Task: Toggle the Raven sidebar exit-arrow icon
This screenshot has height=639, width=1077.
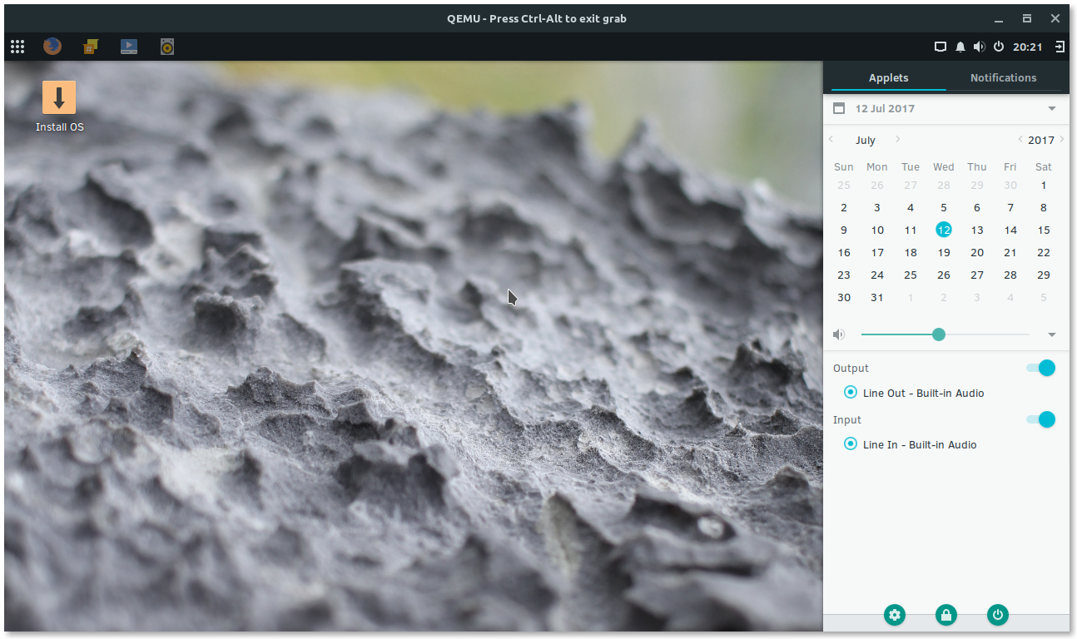Action: tap(1060, 47)
